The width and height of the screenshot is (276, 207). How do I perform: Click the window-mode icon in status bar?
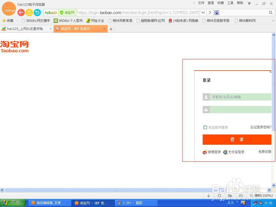coord(230,196)
